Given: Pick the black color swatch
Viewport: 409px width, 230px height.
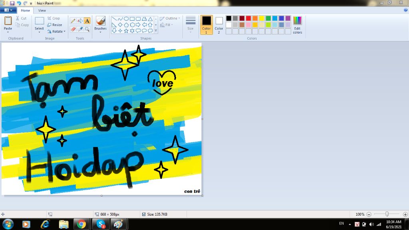Looking at the screenshot, I should click(229, 18).
